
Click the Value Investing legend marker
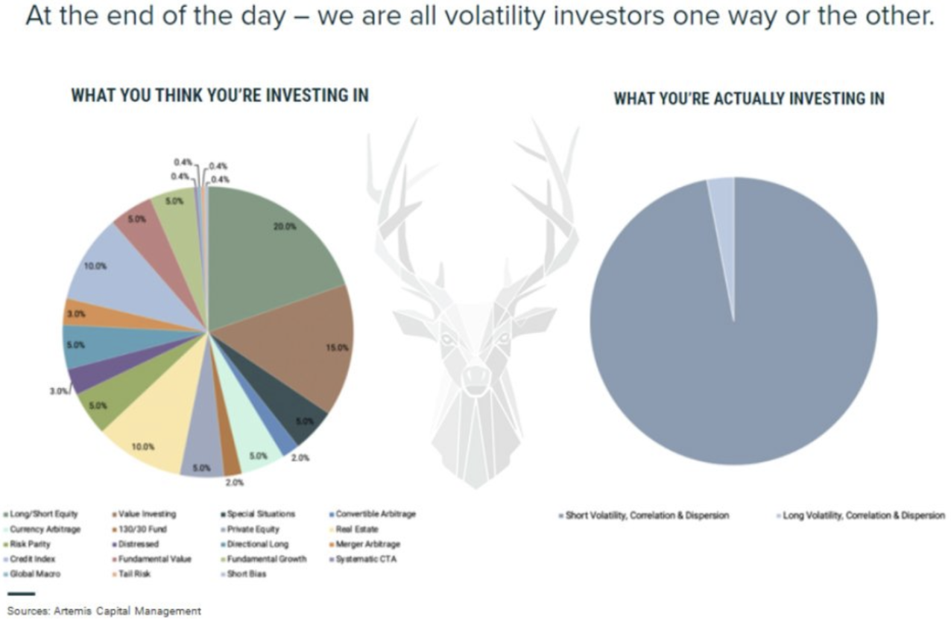115,514
